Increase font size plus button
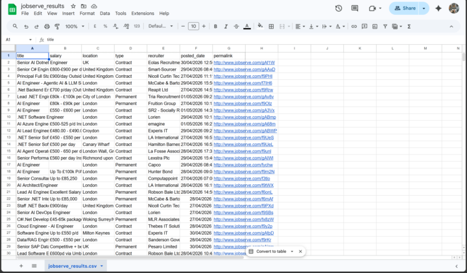This screenshot has height=273, width=467. [204, 27]
